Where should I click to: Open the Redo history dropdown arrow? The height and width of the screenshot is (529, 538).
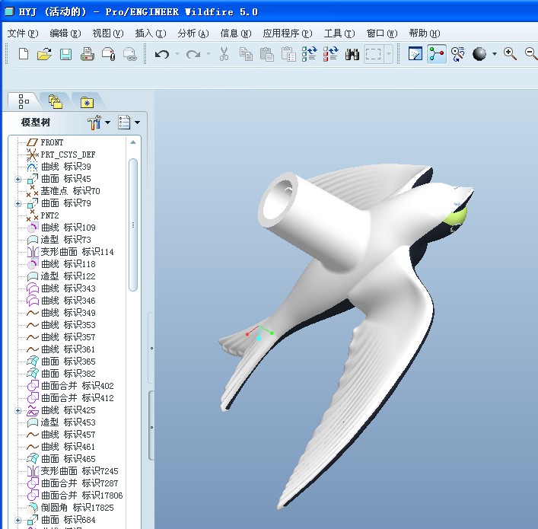click(209, 54)
